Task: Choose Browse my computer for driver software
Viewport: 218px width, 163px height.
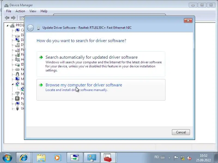Action: tap(101, 90)
